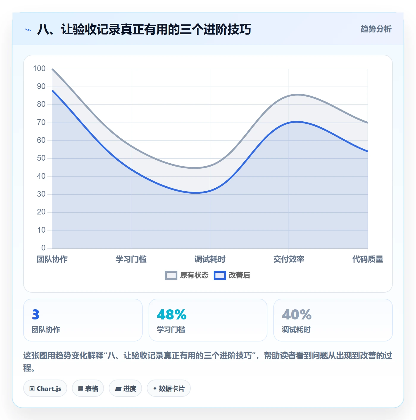Click the 原有状态 legend color box
Screen dimensions: 416x420
[171, 275]
